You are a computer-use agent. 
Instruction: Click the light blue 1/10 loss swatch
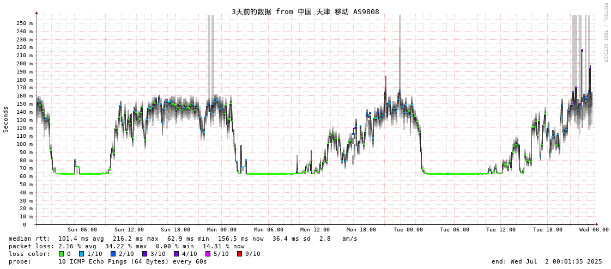point(80,254)
